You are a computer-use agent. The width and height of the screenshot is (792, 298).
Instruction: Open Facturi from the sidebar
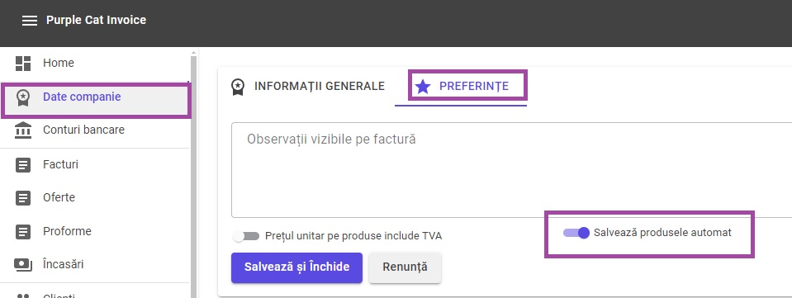(x=95, y=164)
